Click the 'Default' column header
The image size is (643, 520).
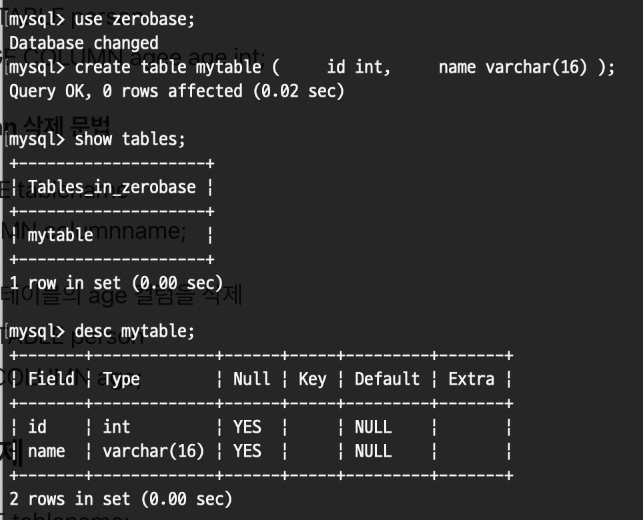pyautogui.click(x=387, y=379)
